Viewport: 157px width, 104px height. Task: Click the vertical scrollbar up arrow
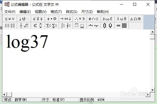[152, 32]
